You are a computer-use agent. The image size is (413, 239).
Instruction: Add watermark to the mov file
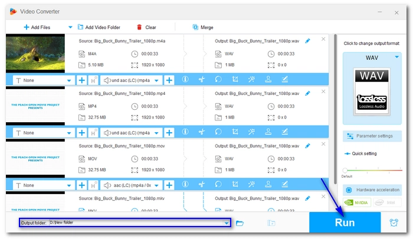point(268,184)
